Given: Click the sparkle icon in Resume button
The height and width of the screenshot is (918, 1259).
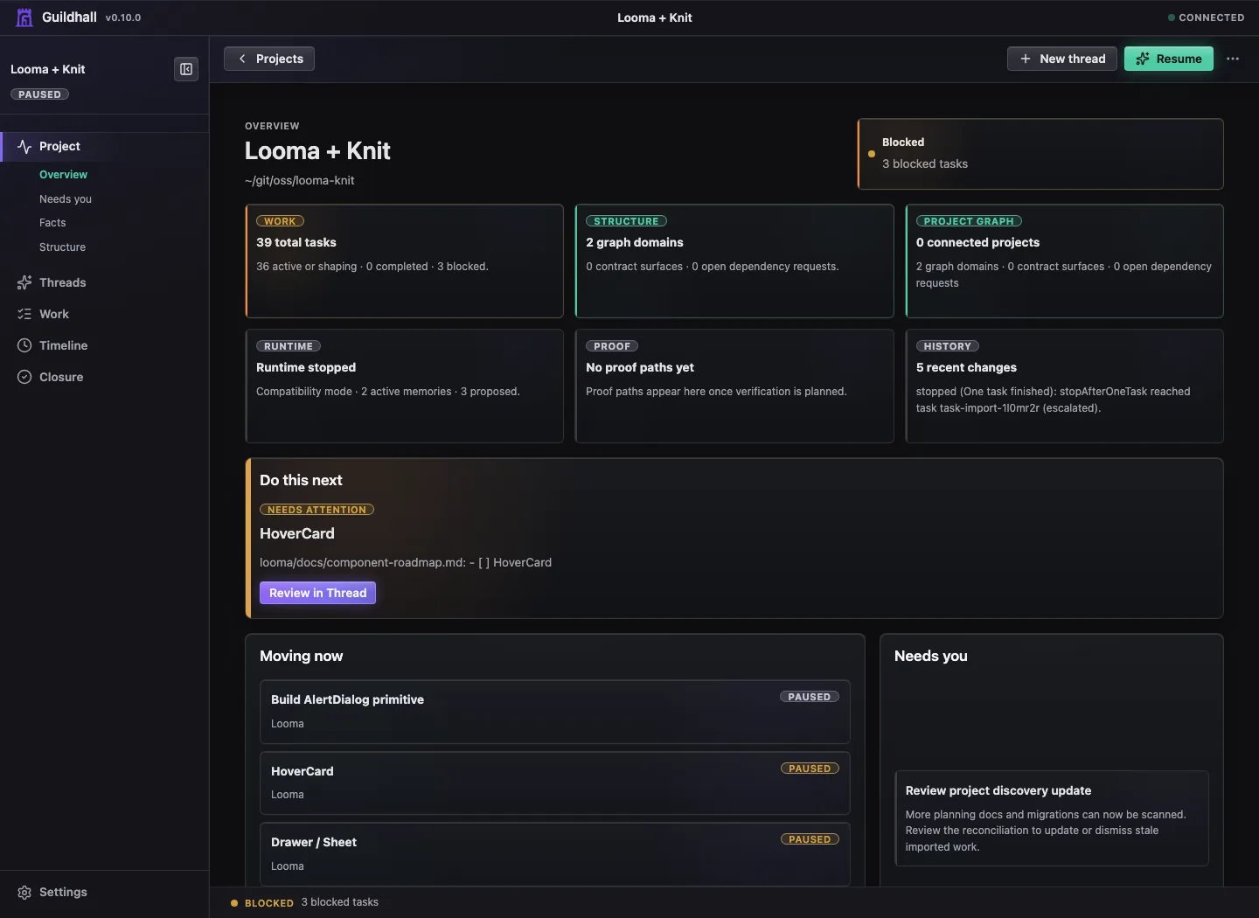Looking at the screenshot, I should point(1143,59).
